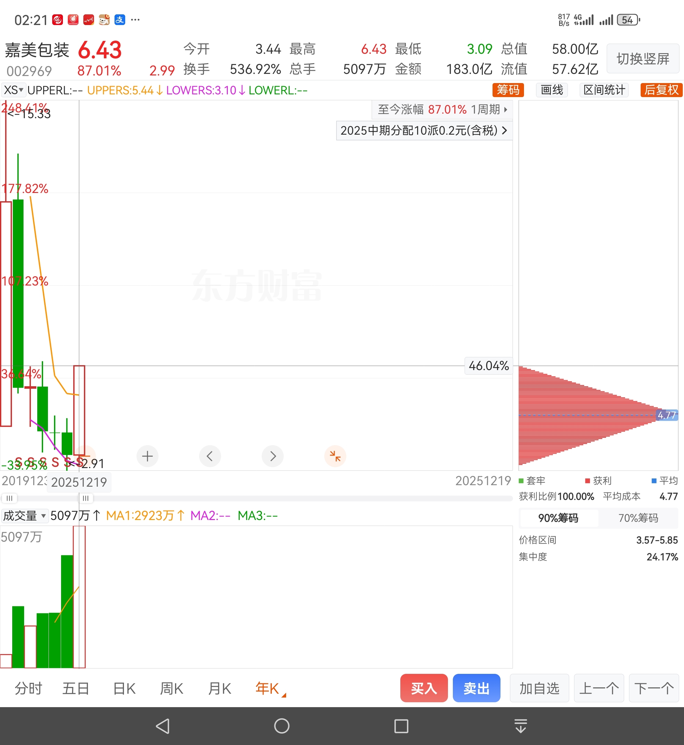The height and width of the screenshot is (745, 684).
Task: Switch to the 日K tab
Action: coord(124,689)
